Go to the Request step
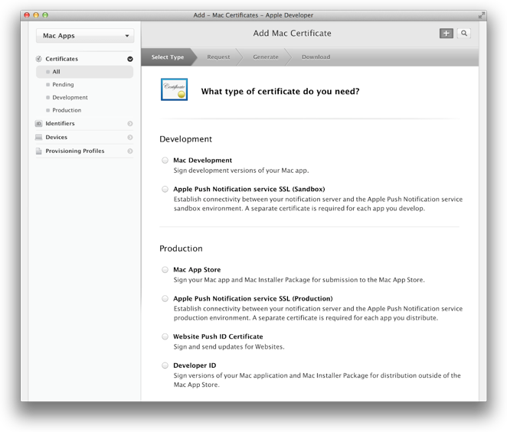507x432 pixels. [218, 57]
